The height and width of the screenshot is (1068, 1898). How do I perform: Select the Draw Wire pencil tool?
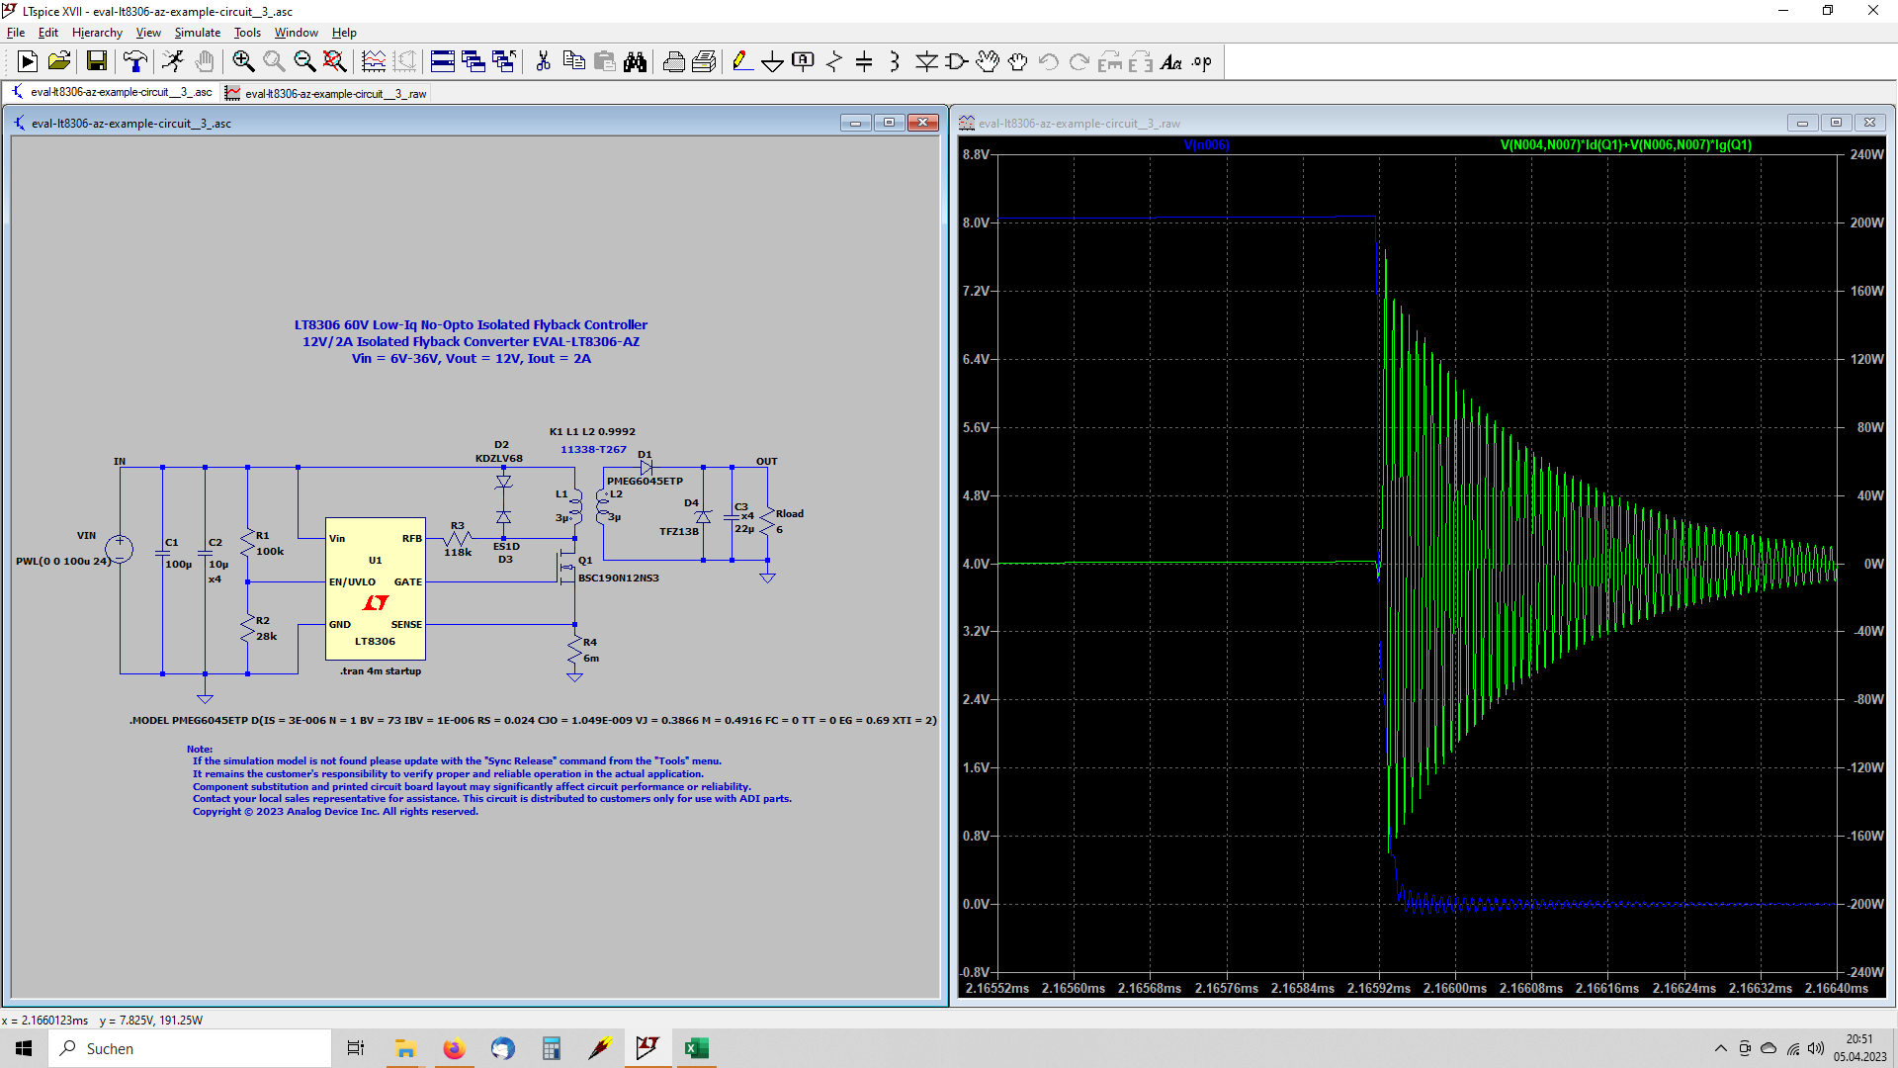tap(742, 61)
